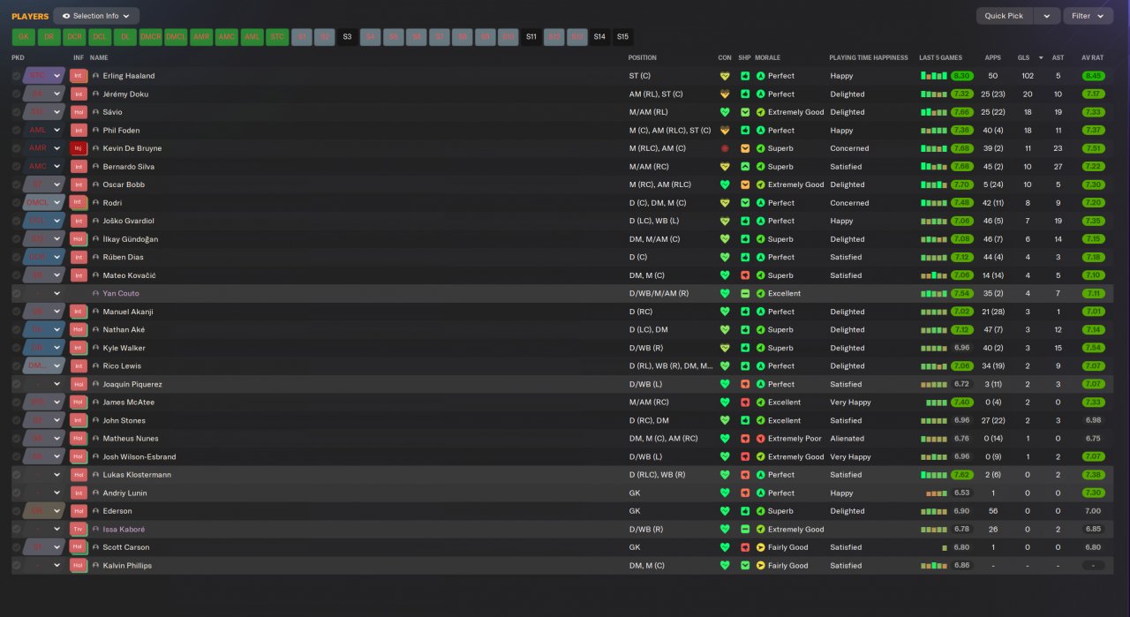The height and width of the screenshot is (617, 1130).
Task: Click Yan Couto's sharpness dash icon
Action: (745, 293)
